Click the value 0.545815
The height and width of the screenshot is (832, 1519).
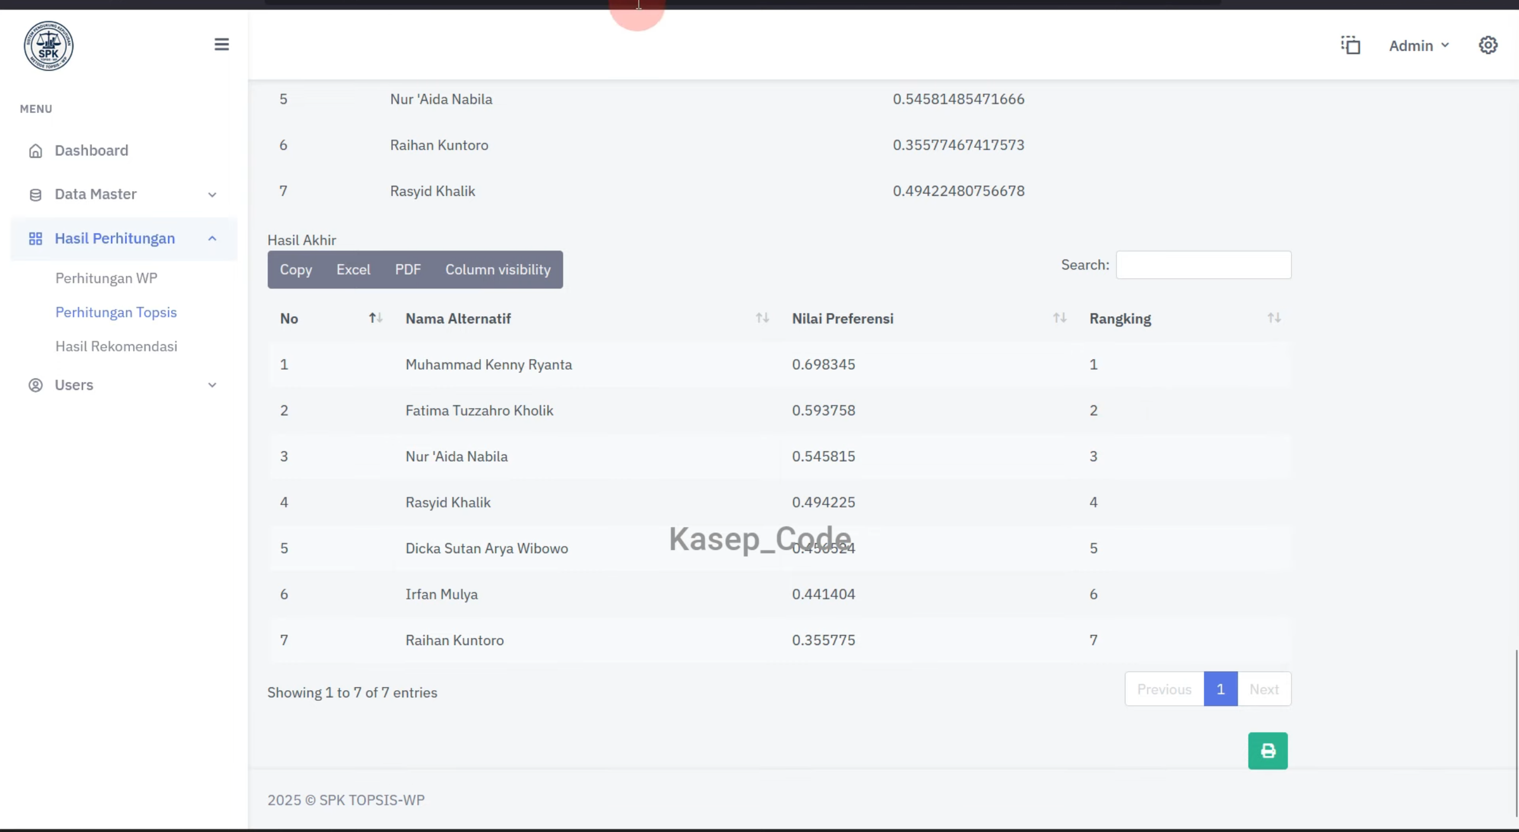pos(823,456)
